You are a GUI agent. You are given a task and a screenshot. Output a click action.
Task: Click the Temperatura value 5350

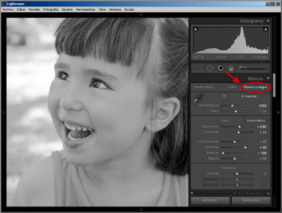(x=263, y=106)
